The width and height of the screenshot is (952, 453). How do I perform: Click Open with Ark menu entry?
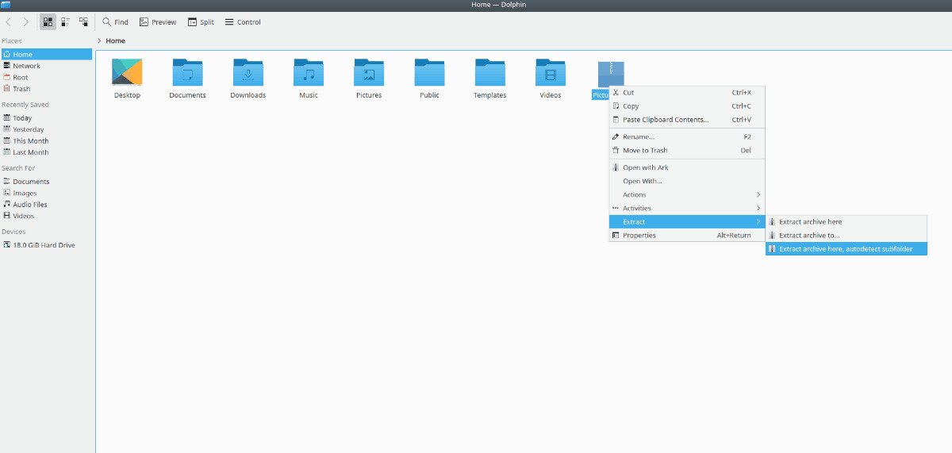tap(645, 168)
